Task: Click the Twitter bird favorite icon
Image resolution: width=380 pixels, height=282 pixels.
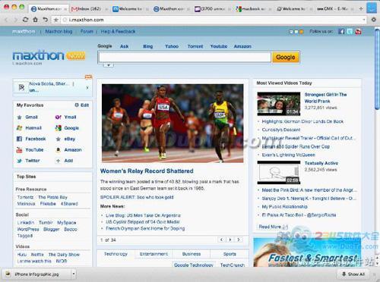Action: [19, 161]
